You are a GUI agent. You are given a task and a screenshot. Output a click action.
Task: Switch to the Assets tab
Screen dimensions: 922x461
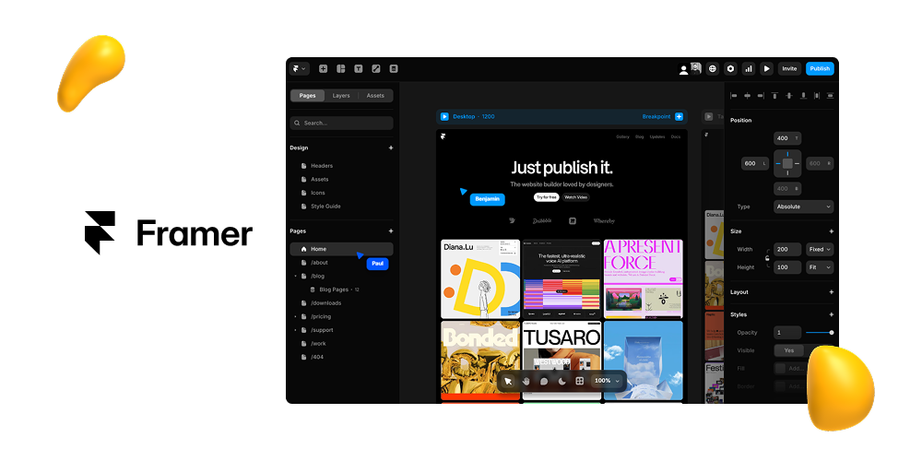375,95
